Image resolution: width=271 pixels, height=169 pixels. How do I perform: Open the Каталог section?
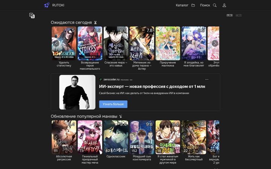click(185, 5)
